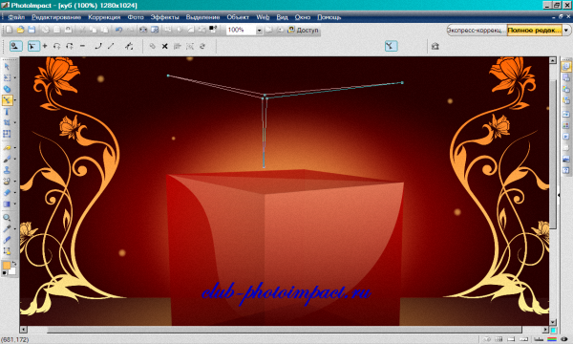Open a file with folder icon
Image resolution: width=573 pixels, height=344 pixels.
(20, 30)
